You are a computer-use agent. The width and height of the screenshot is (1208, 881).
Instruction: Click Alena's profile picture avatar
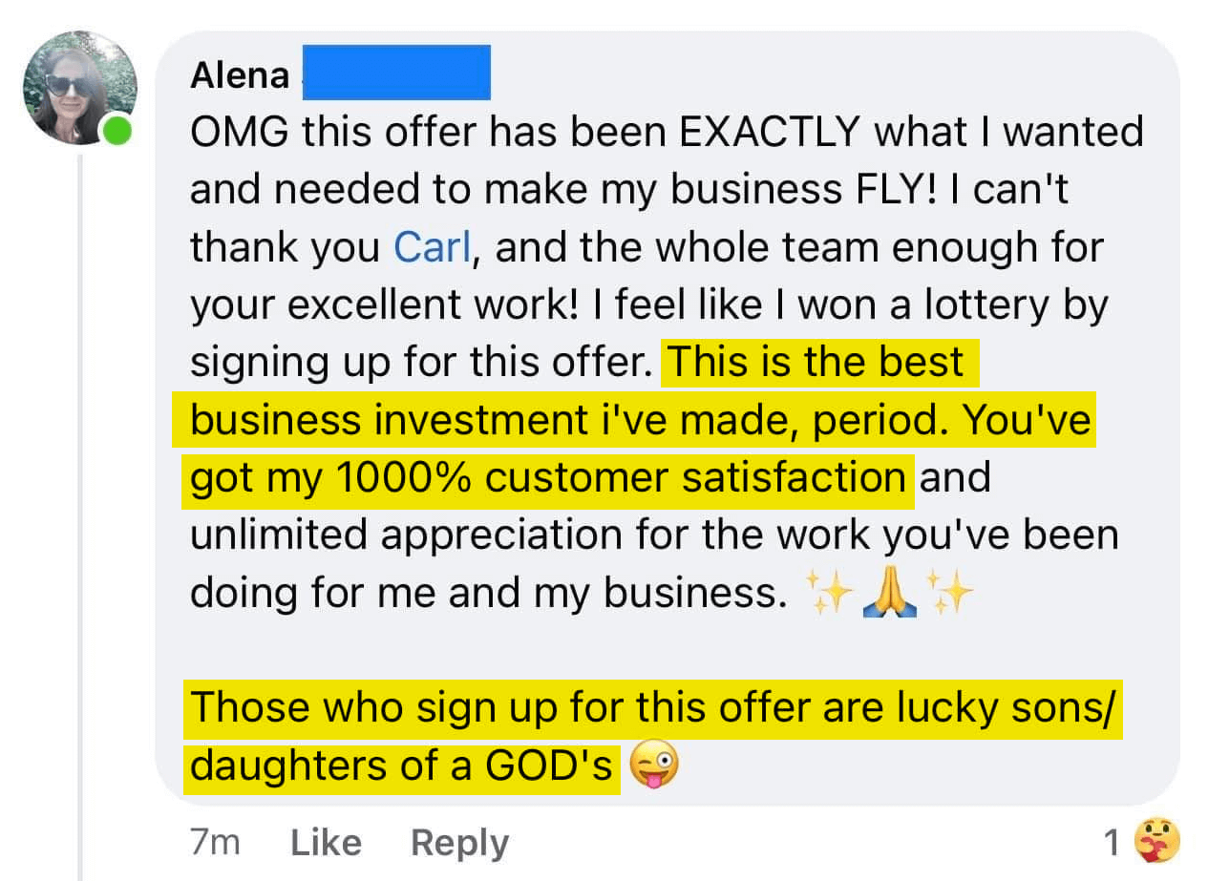tap(79, 88)
